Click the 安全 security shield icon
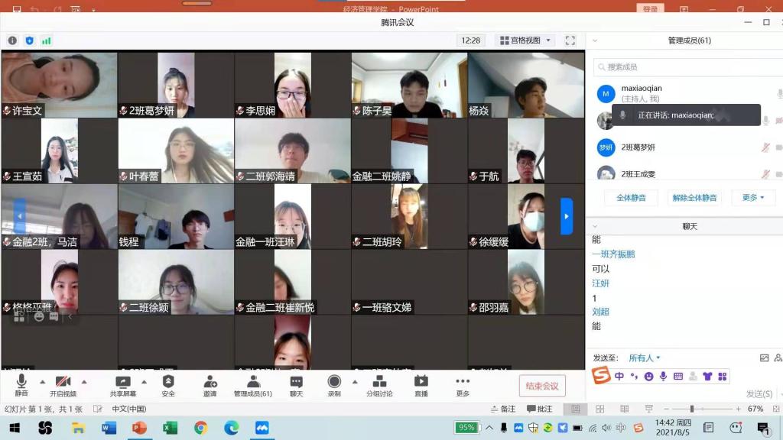This screenshot has height=440, width=783. point(168,385)
